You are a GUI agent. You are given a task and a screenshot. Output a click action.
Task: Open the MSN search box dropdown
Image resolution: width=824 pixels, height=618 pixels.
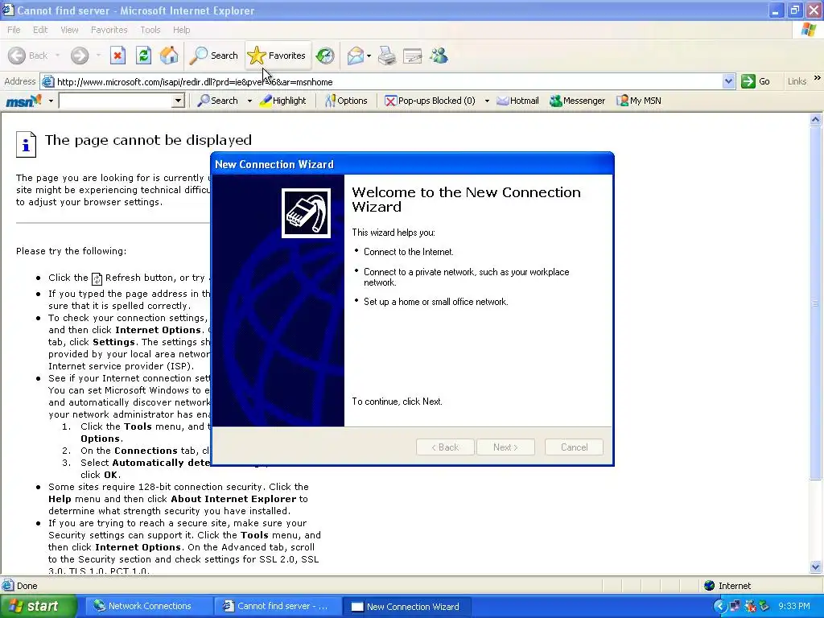(178, 101)
